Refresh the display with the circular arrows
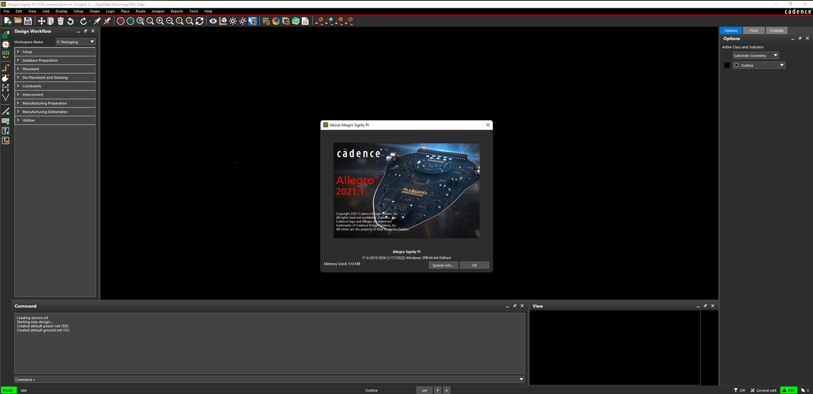This screenshot has height=394, width=813. [199, 21]
